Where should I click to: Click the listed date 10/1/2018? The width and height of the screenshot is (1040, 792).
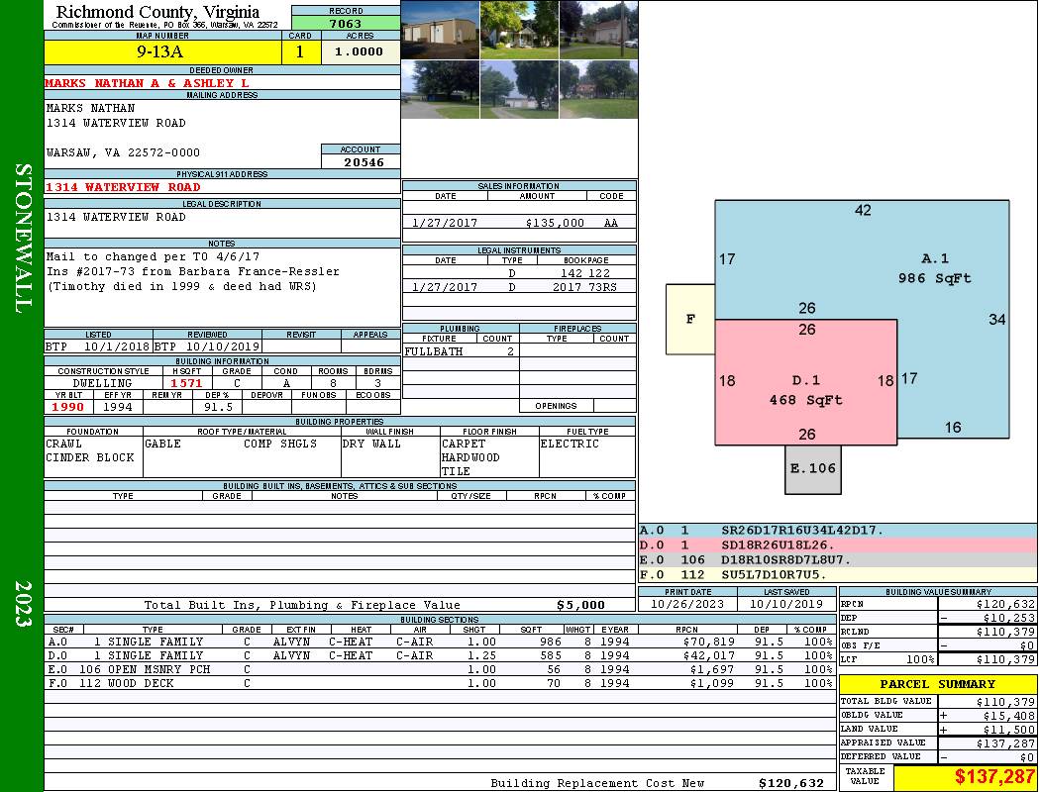pos(117,346)
